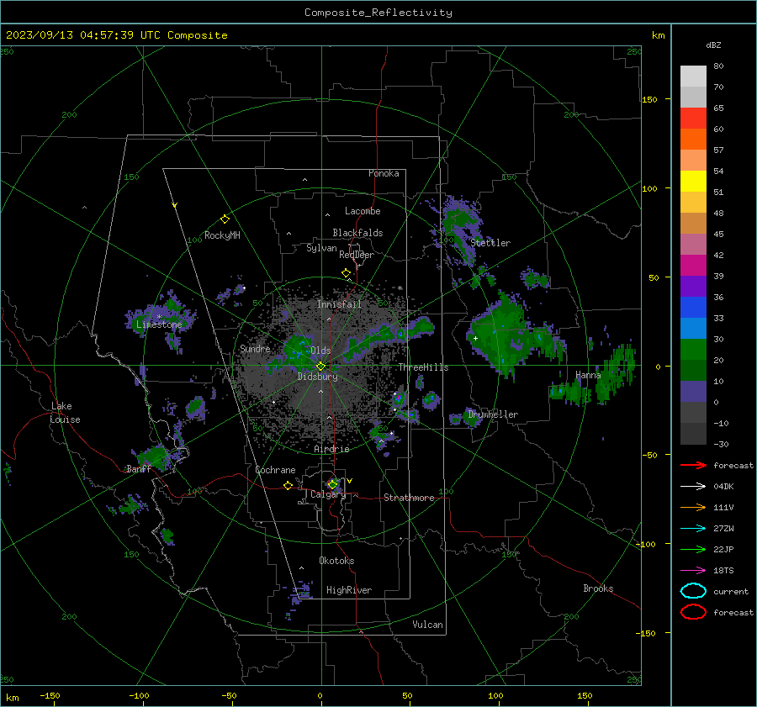Click the magenta 18TS arrow in legend
757x707 pixels.
[693, 571]
